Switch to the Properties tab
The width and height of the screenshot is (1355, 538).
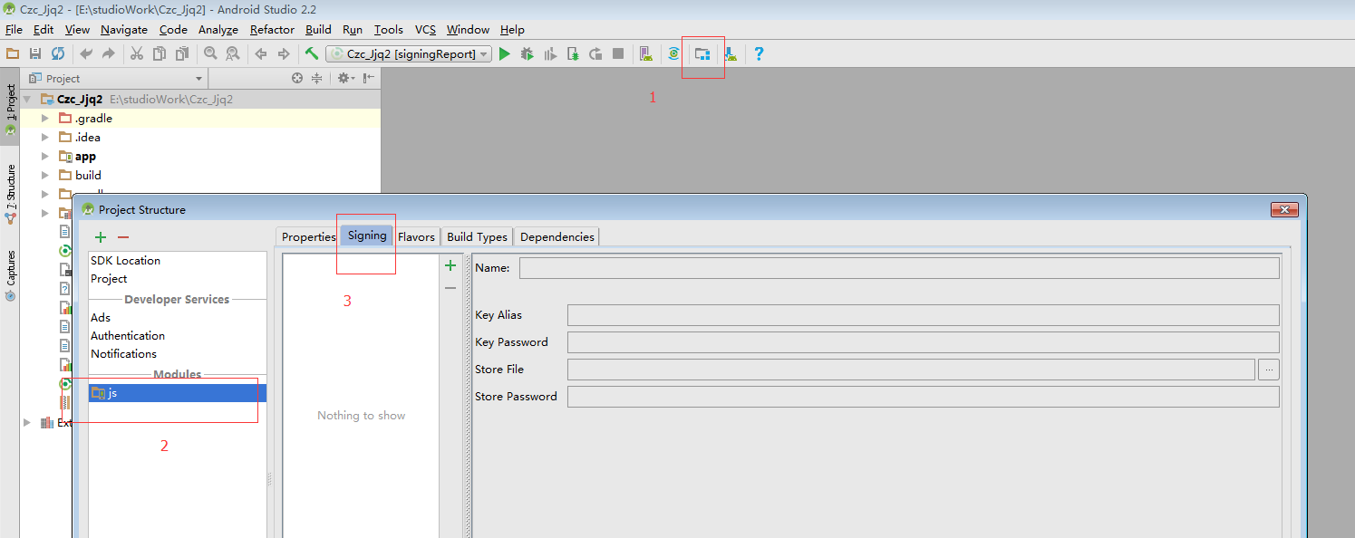point(308,236)
